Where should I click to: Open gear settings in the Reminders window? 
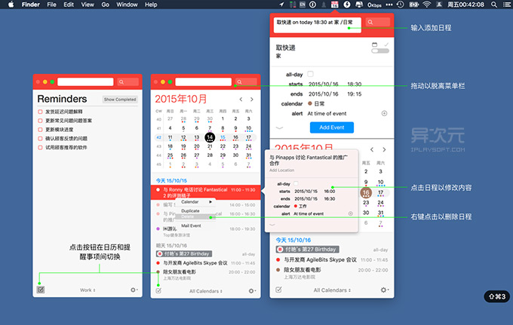pyautogui.click(x=134, y=290)
